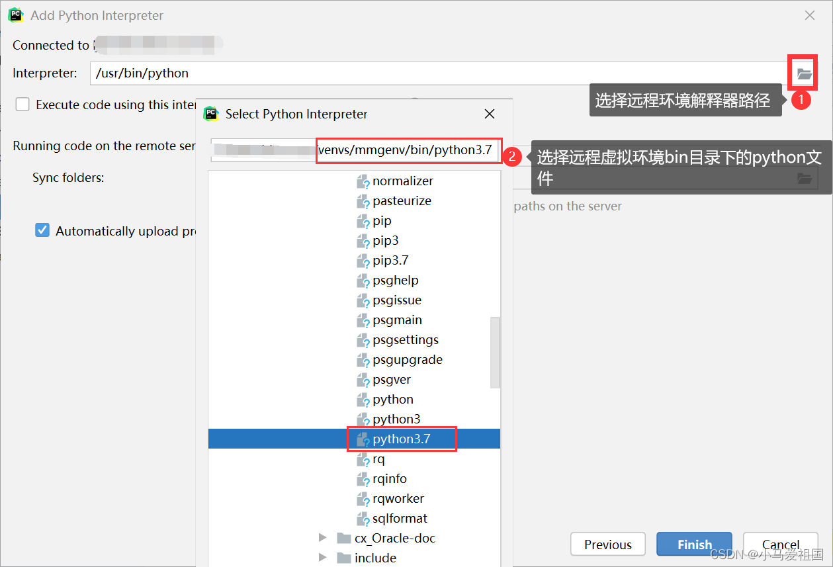Viewport: 833px width, 567px height.
Task: Click the PyCharm icon in Select Python Interpreter title
Action: tap(210, 114)
